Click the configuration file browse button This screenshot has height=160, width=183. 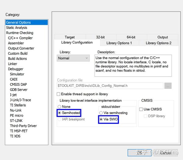(168, 86)
